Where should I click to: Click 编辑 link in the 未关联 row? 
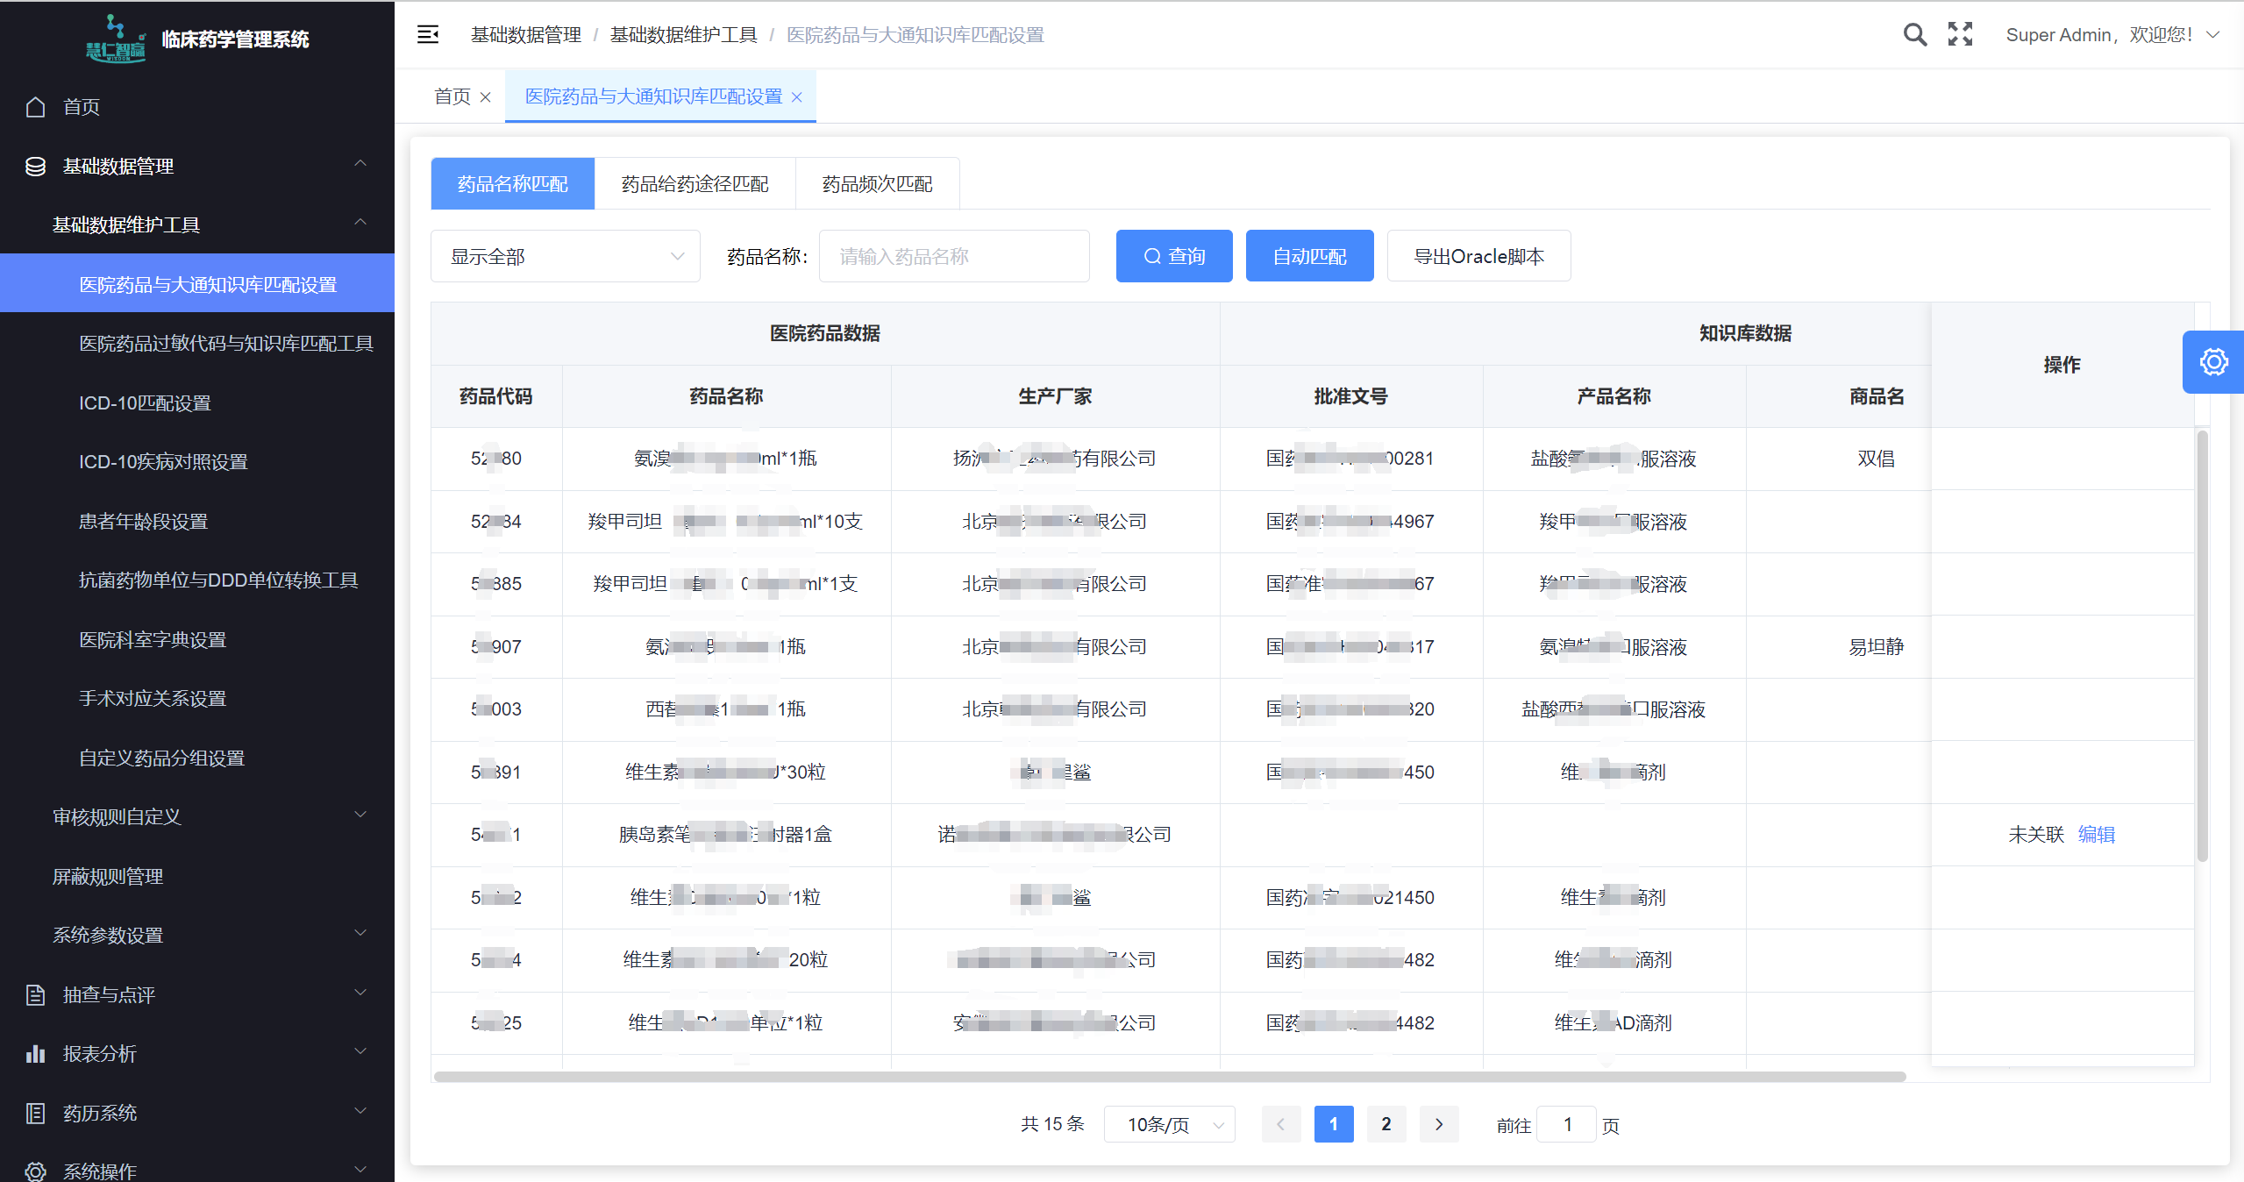click(2097, 835)
